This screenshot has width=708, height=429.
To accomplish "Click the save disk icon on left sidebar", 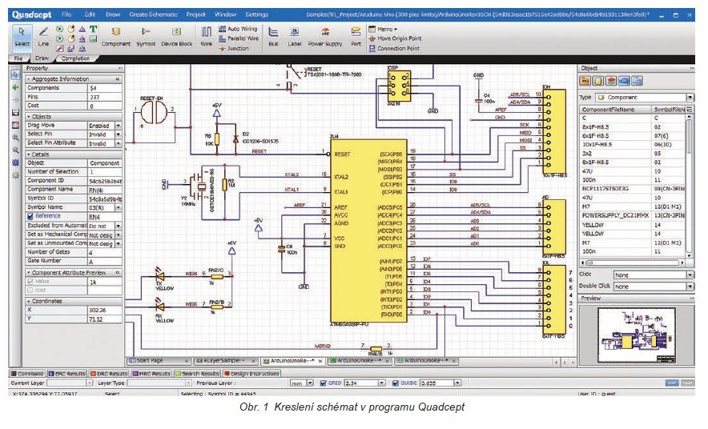I will pyautogui.click(x=15, y=112).
